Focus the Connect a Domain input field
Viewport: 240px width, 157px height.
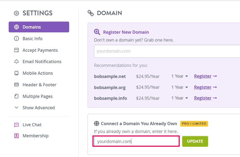coord(136,141)
